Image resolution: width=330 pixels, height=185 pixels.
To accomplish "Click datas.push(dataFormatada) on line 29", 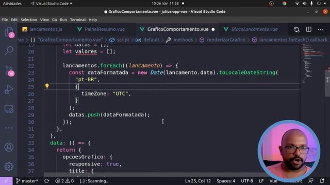I will click(x=109, y=115).
